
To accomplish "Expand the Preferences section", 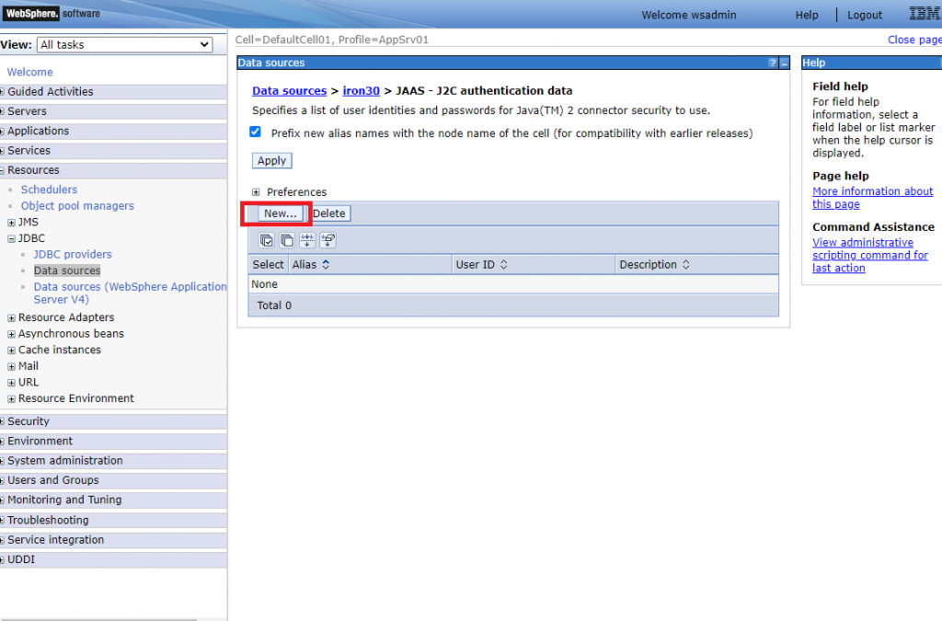I will 256,192.
